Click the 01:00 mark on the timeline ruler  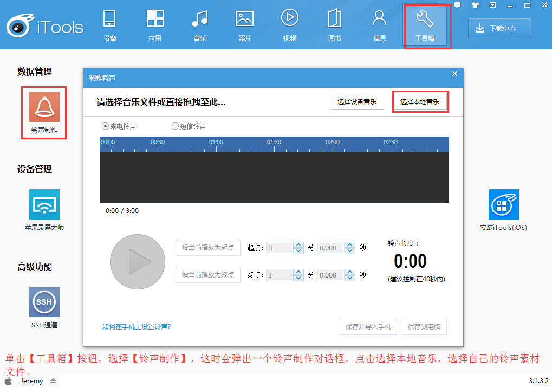pyautogui.click(x=216, y=142)
